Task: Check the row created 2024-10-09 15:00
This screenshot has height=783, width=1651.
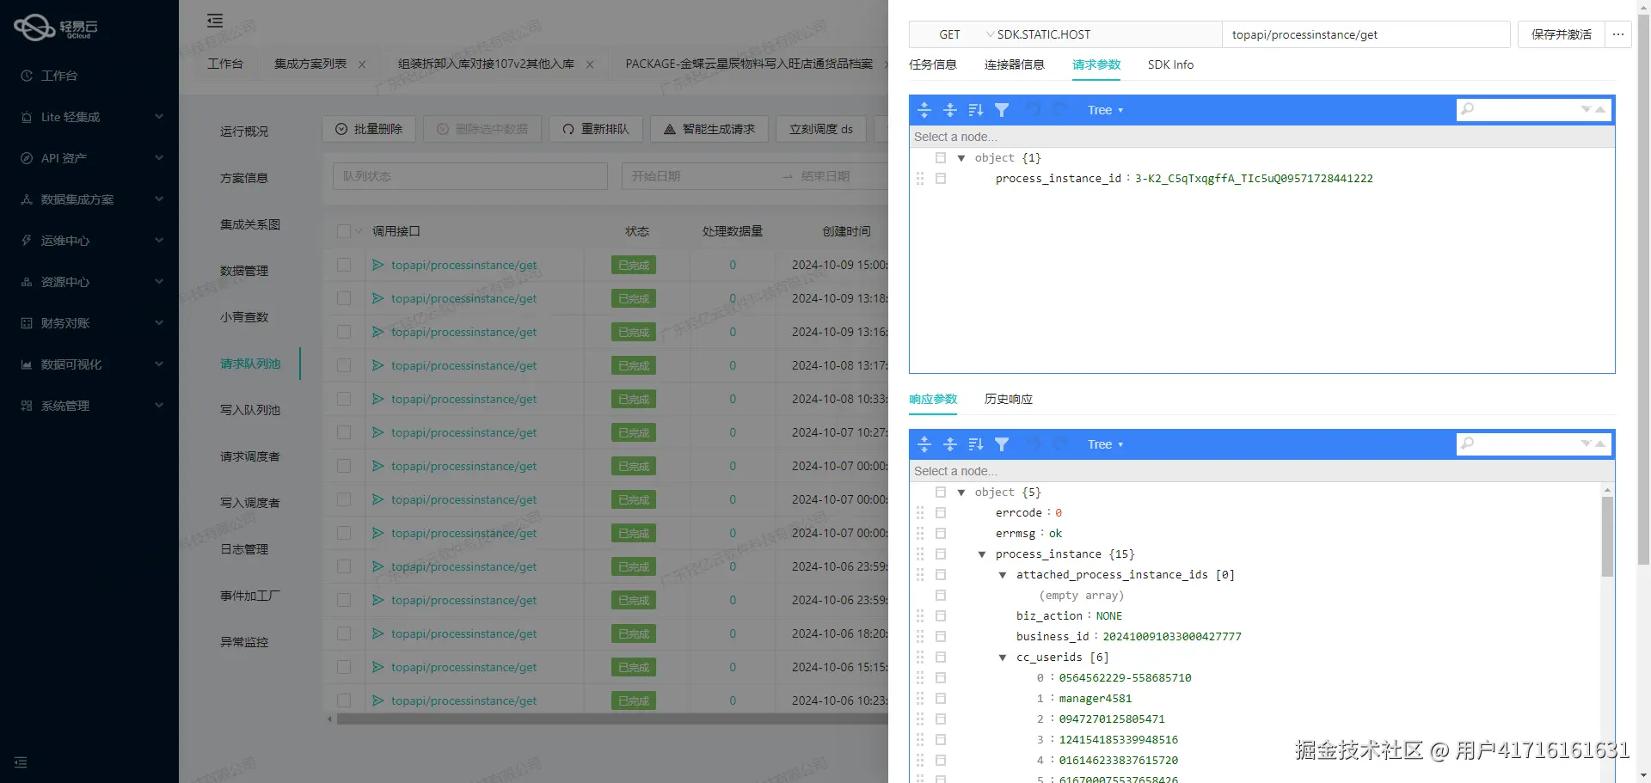Action: coord(344,265)
